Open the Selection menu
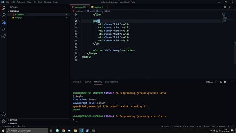This screenshot has width=236, height=133. coord(21,2)
